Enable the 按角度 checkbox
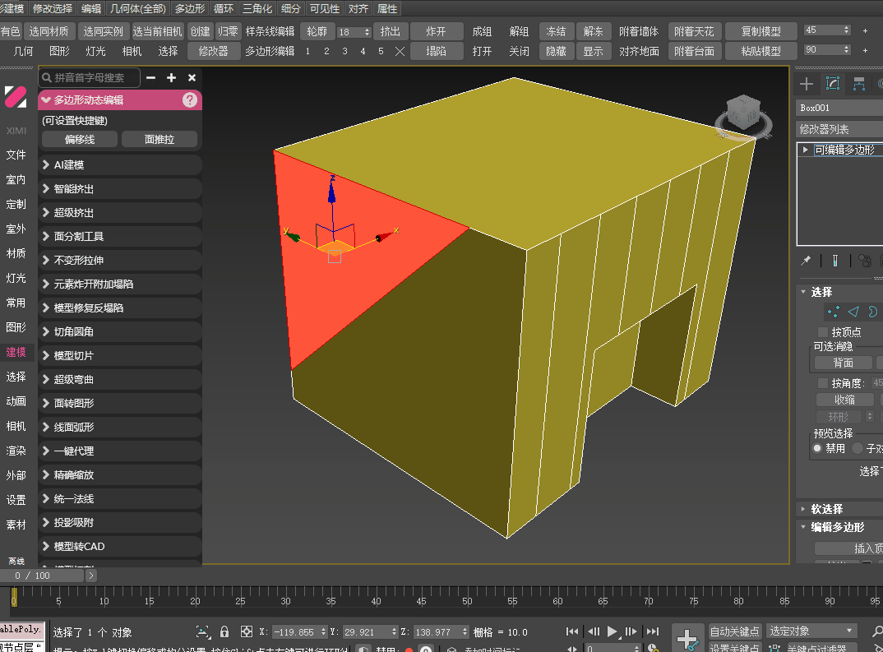The image size is (883, 652). coord(823,383)
